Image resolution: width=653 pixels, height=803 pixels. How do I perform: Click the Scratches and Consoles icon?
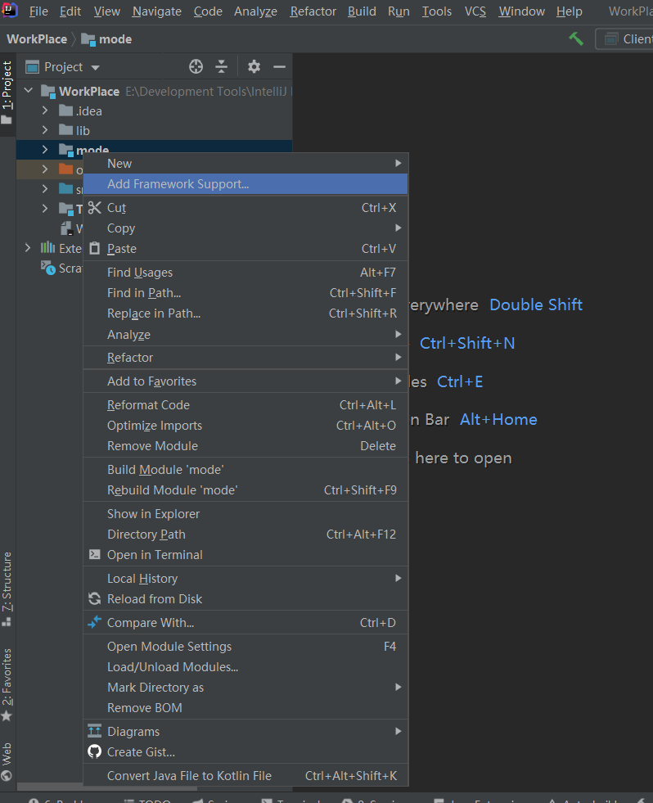click(x=48, y=268)
